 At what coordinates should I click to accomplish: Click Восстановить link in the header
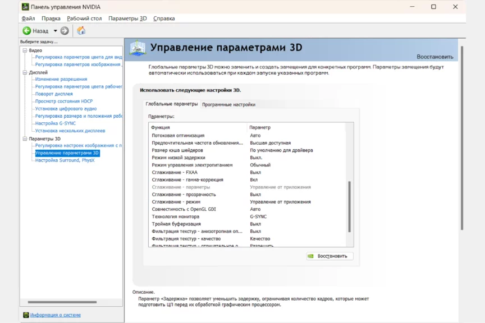click(434, 57)
